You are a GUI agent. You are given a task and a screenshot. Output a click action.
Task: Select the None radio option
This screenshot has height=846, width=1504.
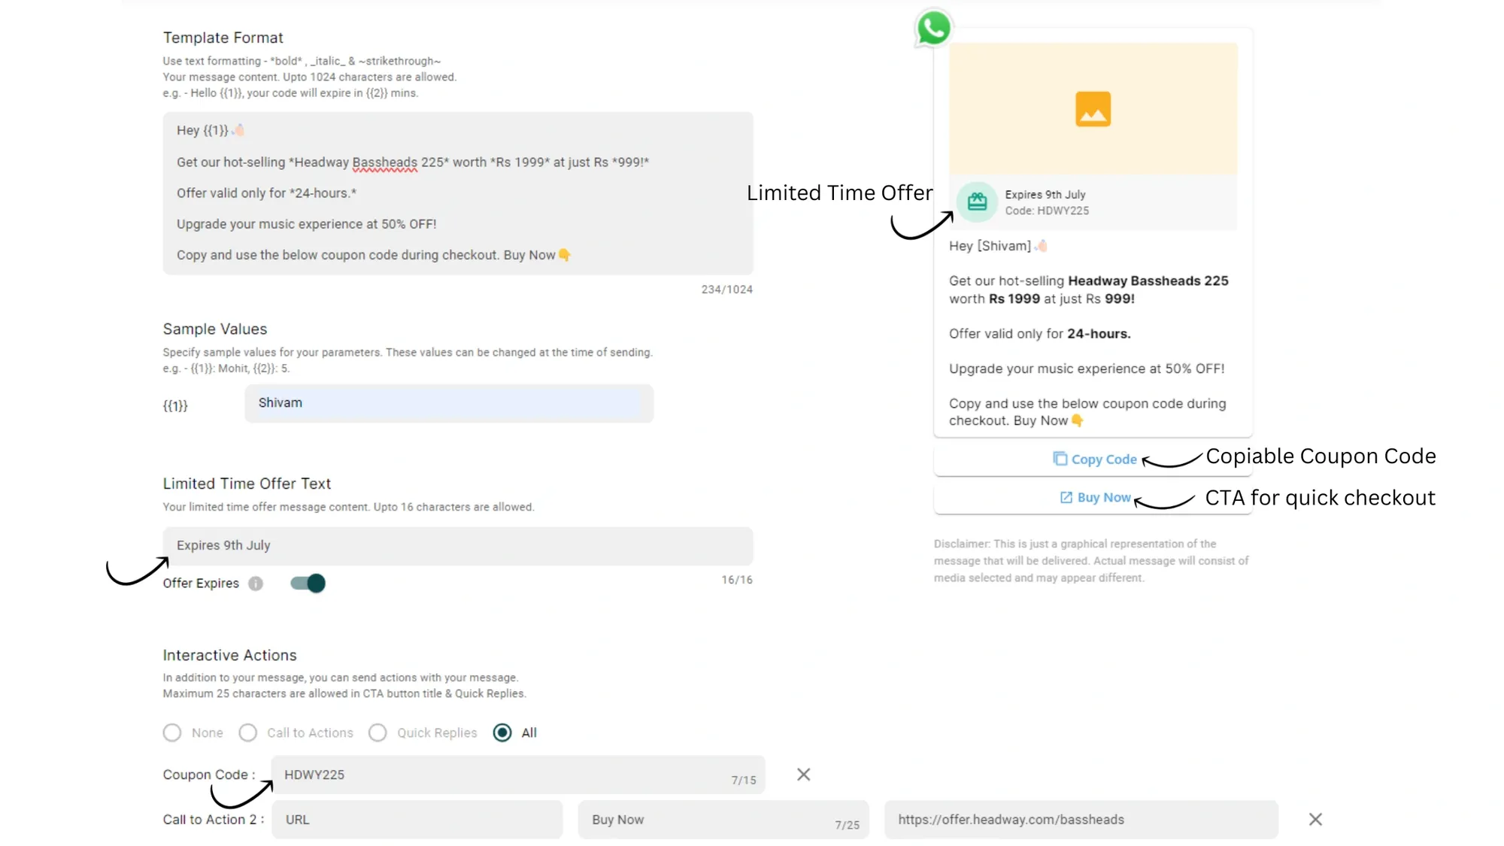point(172,732)
